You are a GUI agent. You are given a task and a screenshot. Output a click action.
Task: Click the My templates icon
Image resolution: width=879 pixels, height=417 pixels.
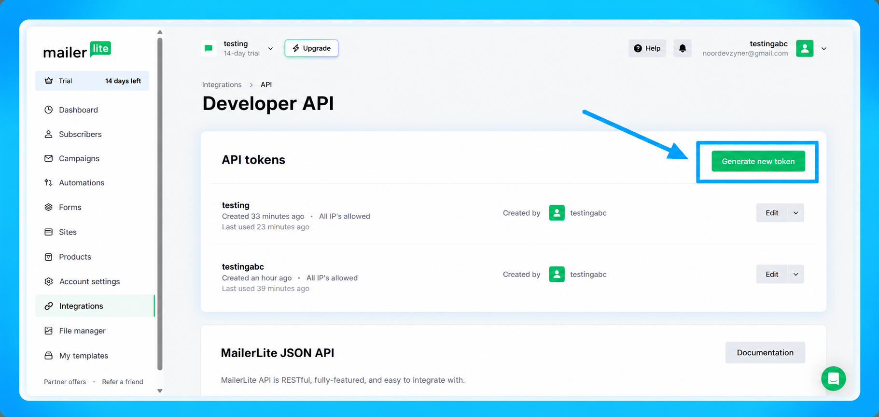click(48, 356)
